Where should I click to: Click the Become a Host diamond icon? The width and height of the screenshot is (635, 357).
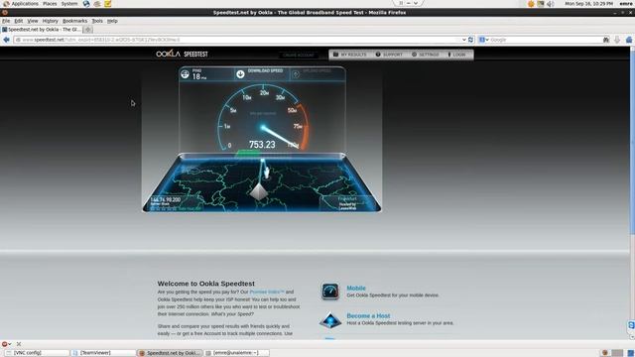tap(330, 319)
